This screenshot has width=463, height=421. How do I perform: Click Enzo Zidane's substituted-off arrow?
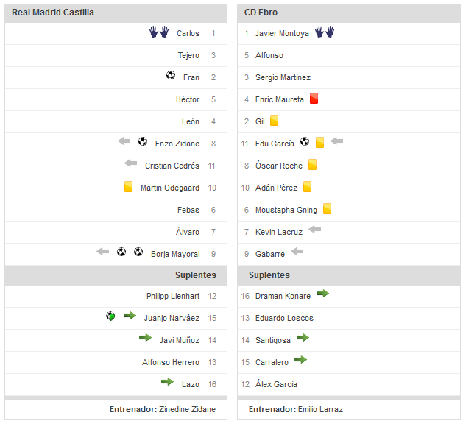(x=124, y=142)
